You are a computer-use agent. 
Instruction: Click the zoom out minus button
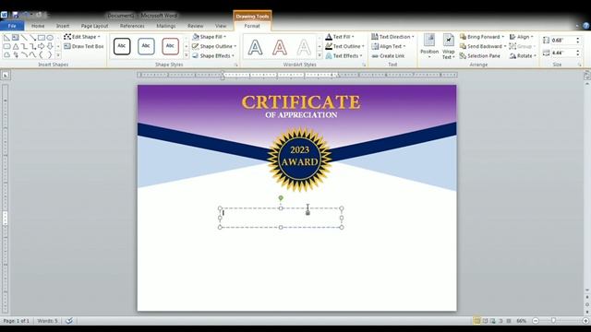point(536,321)
